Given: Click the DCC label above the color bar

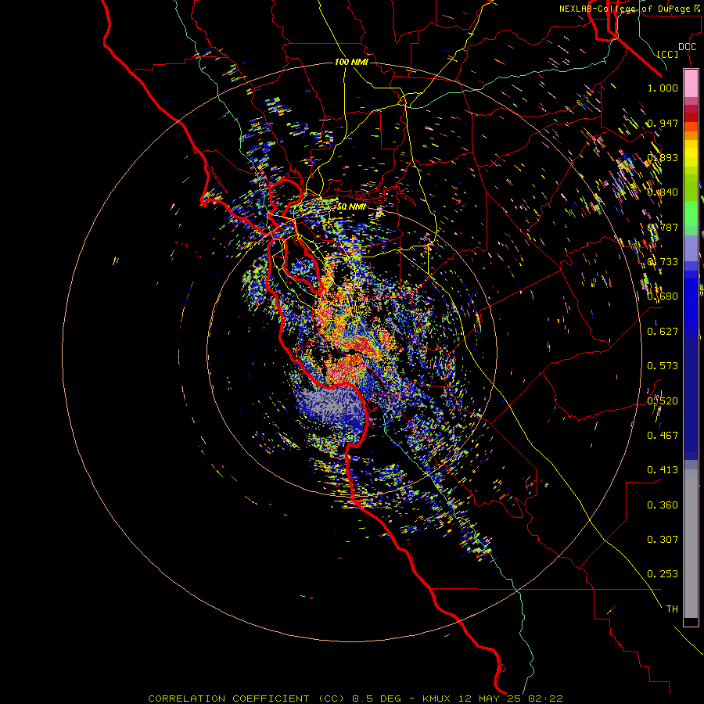Looking at the screenshot, I should (687, 47).
